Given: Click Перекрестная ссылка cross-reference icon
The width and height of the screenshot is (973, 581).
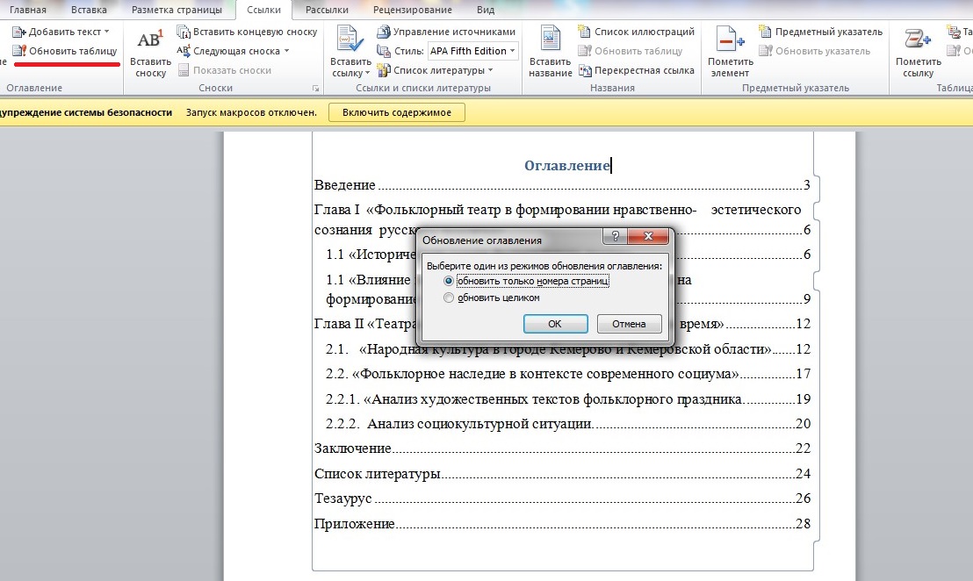Looking at the screenshot, I should 585,70.
